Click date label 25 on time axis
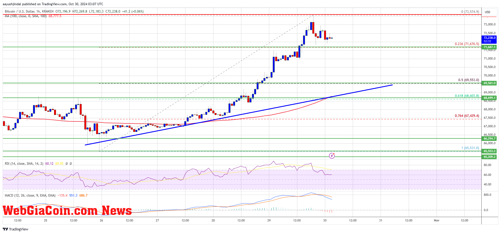This screenshot has height=234, width=501. 46,220
